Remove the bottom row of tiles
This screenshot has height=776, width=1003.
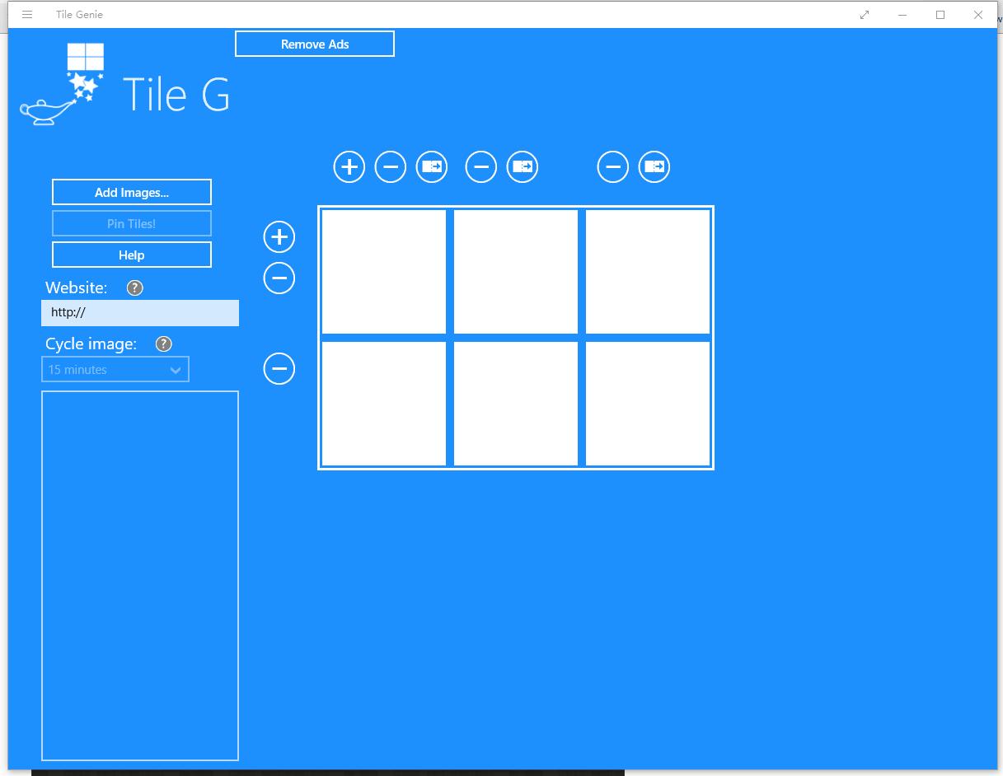point(279,368)
